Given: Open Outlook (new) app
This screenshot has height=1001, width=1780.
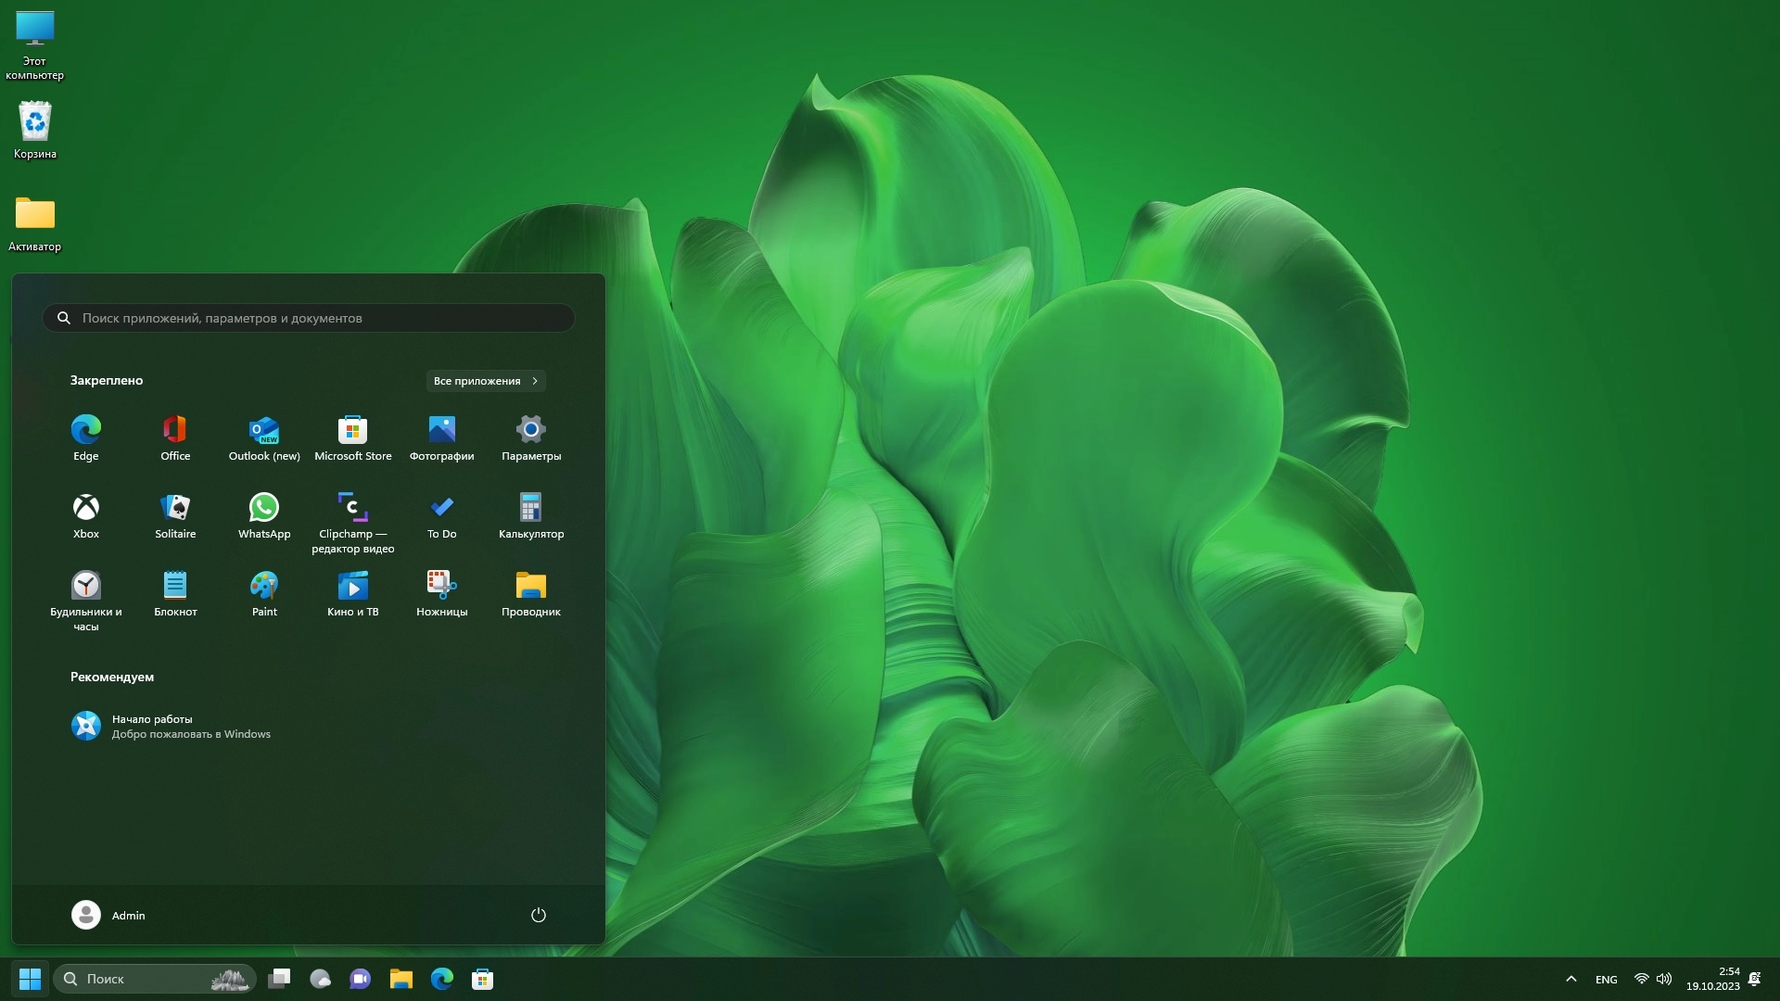Looking at the screenshot, I should point(264,437).
